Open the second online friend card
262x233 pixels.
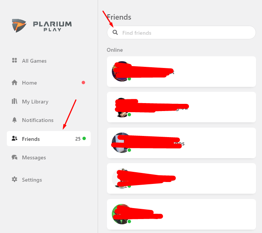[x=181, y=107]
